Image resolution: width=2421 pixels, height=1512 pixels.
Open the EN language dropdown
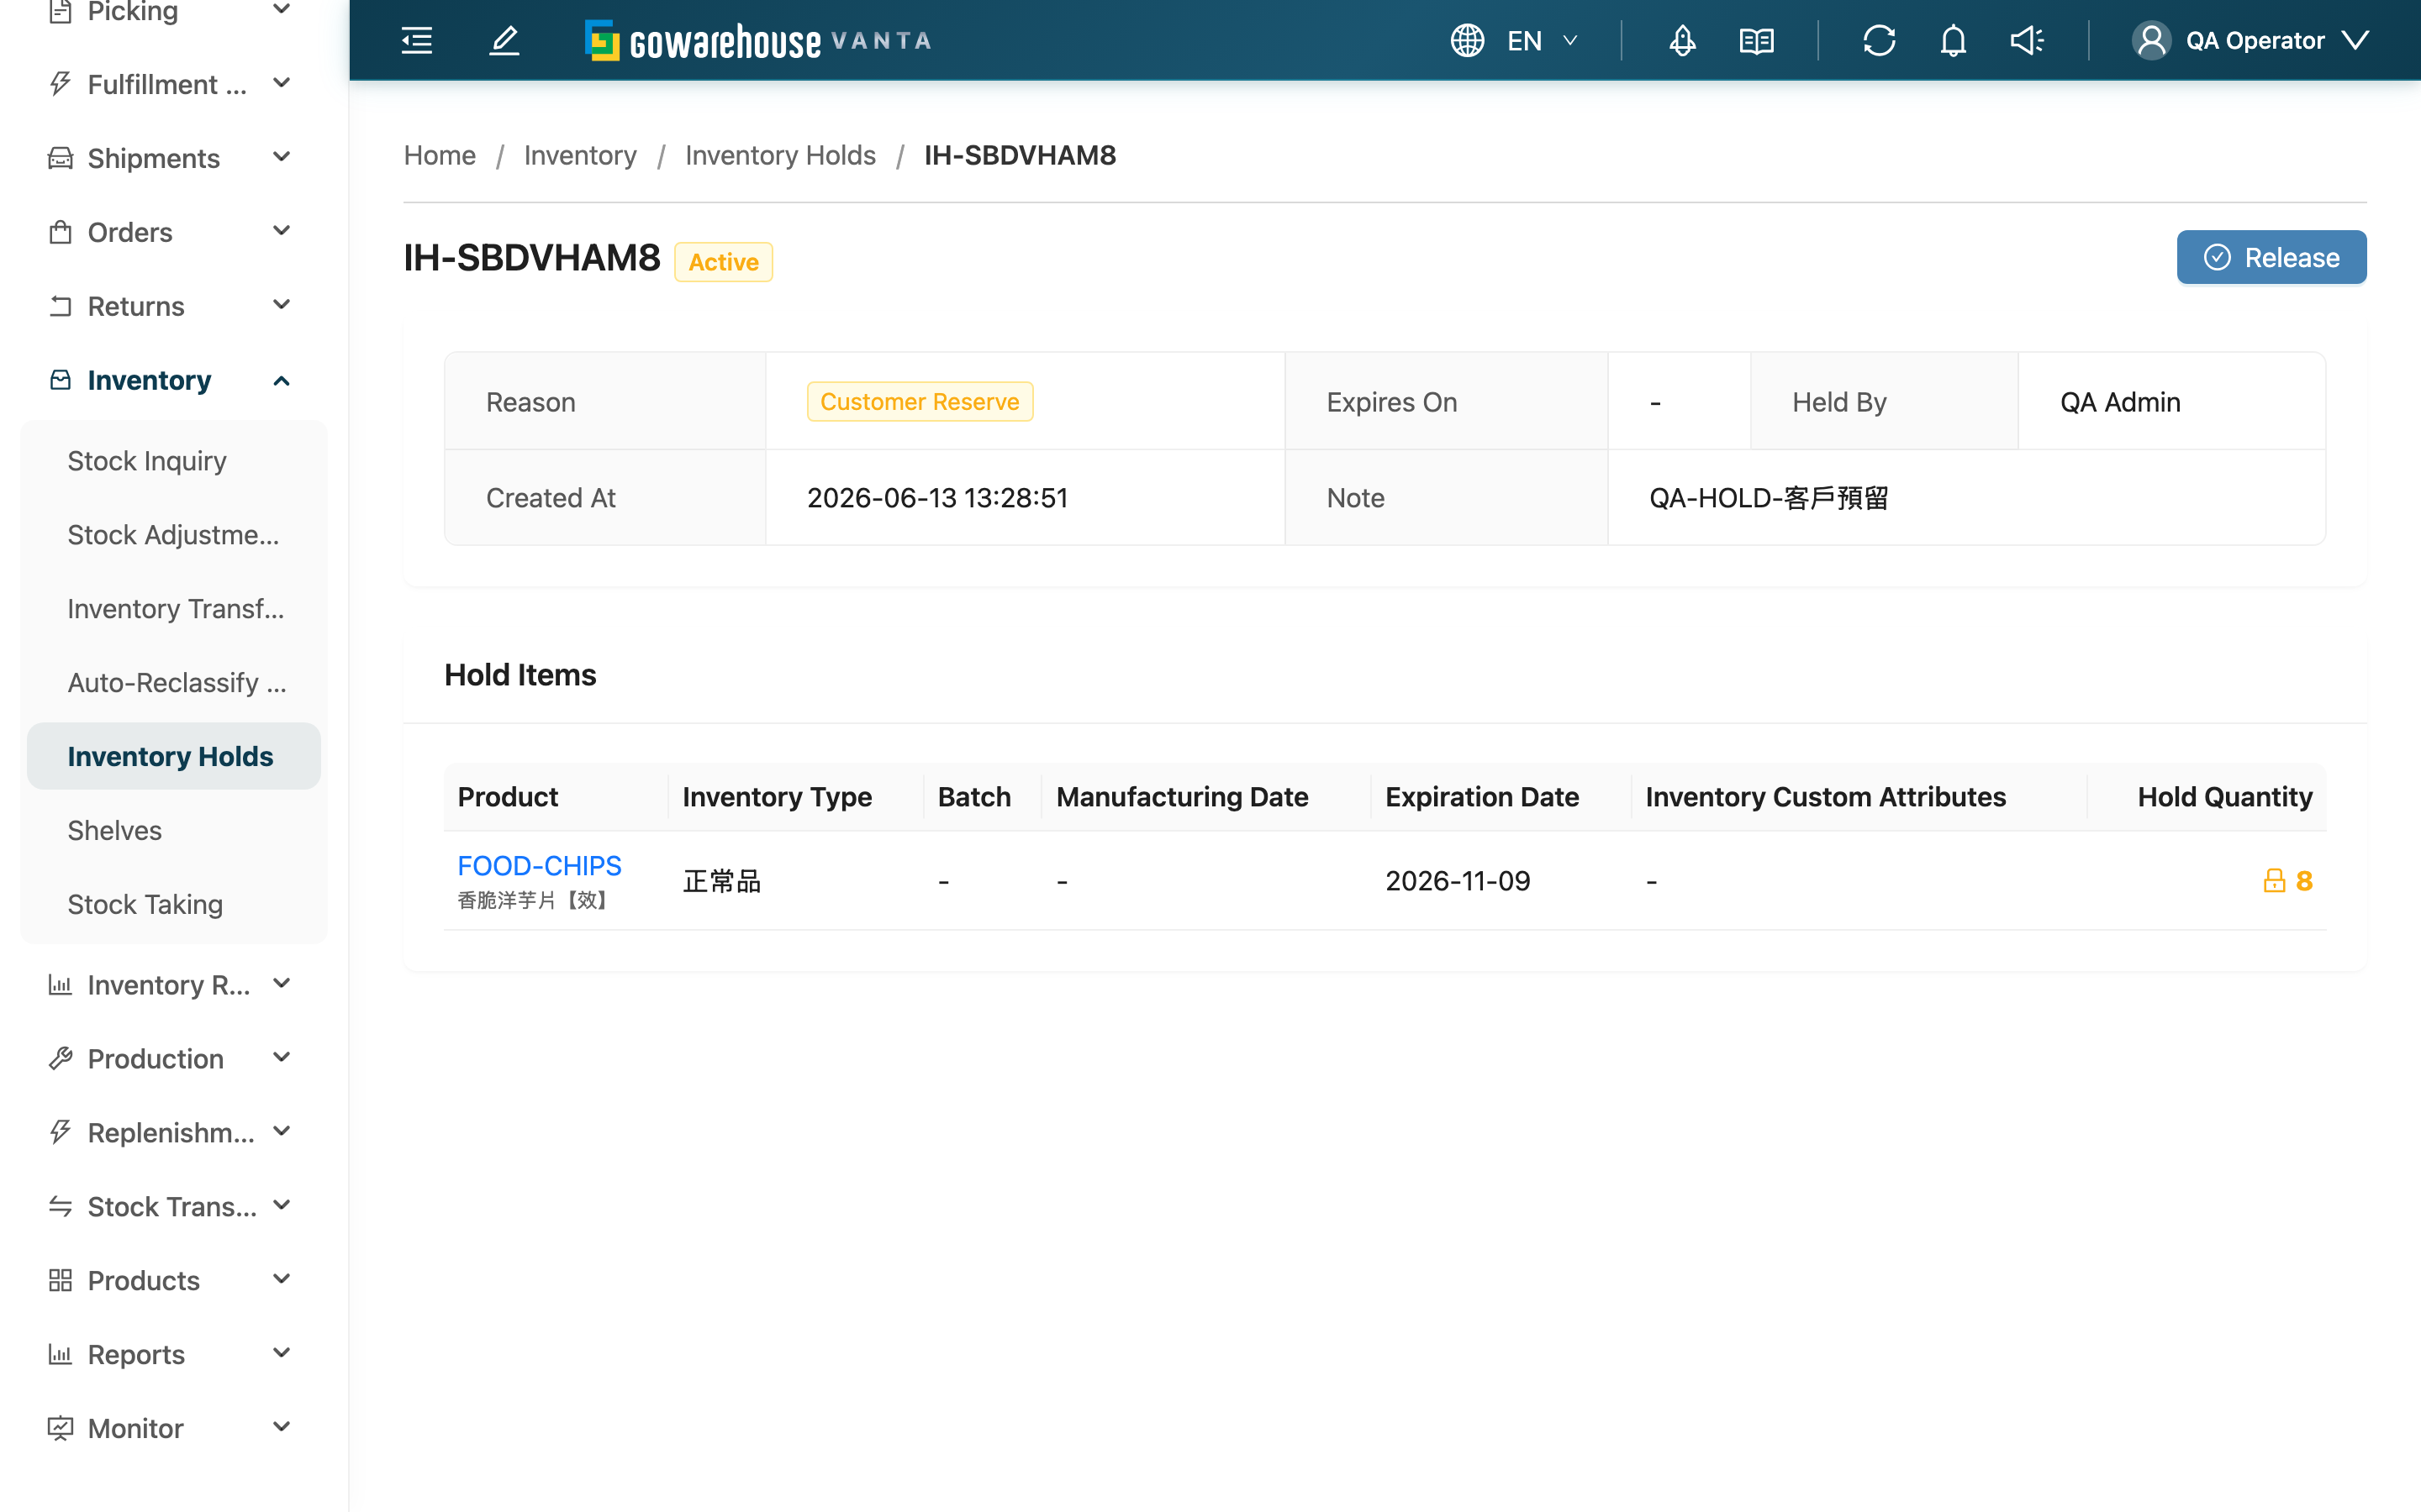click(x=1542, y=41)
